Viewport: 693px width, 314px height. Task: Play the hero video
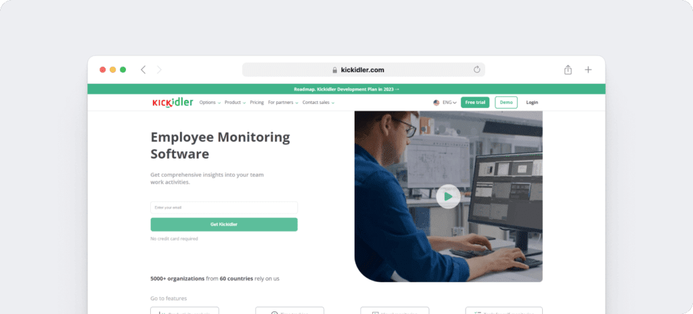(x=448, y=197)
